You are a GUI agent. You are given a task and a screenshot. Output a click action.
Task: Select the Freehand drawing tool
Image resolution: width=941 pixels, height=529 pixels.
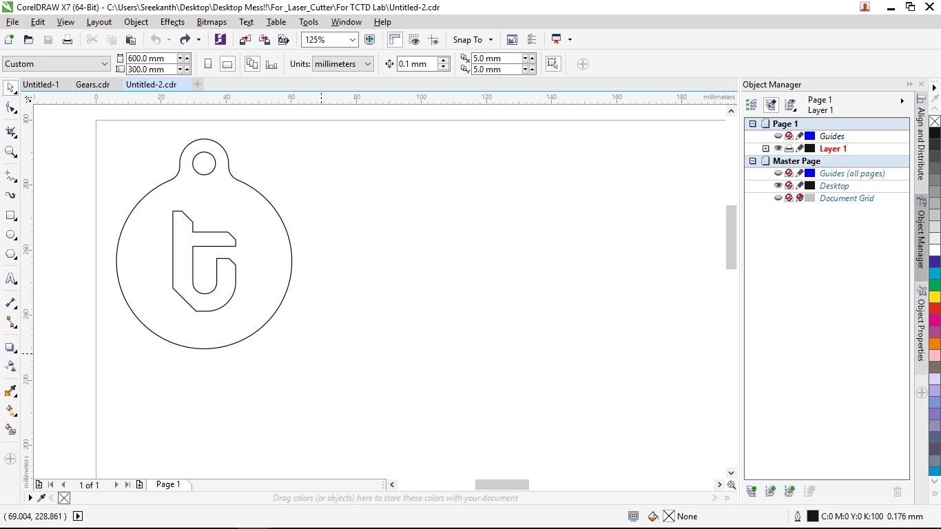tap(10, 176)
